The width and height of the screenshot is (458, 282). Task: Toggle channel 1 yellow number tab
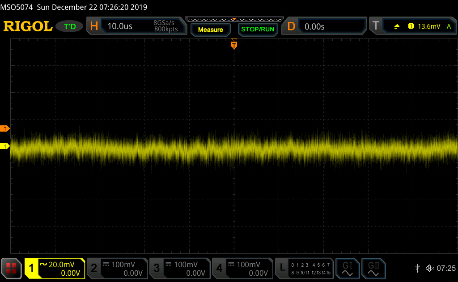point(32,268)
